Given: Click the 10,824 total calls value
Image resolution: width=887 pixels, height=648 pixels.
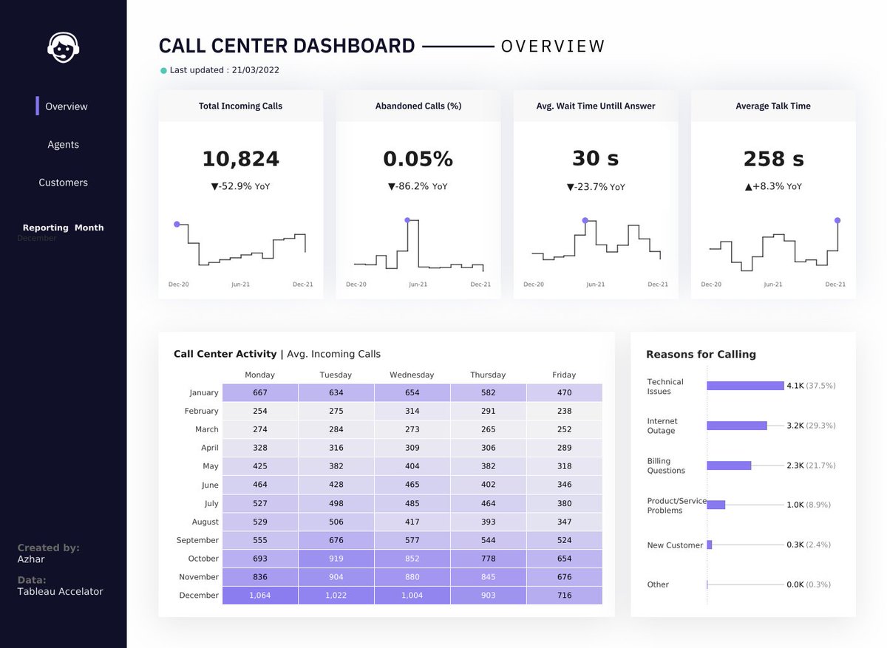Looking at the screenshot, I should point(241,159).
